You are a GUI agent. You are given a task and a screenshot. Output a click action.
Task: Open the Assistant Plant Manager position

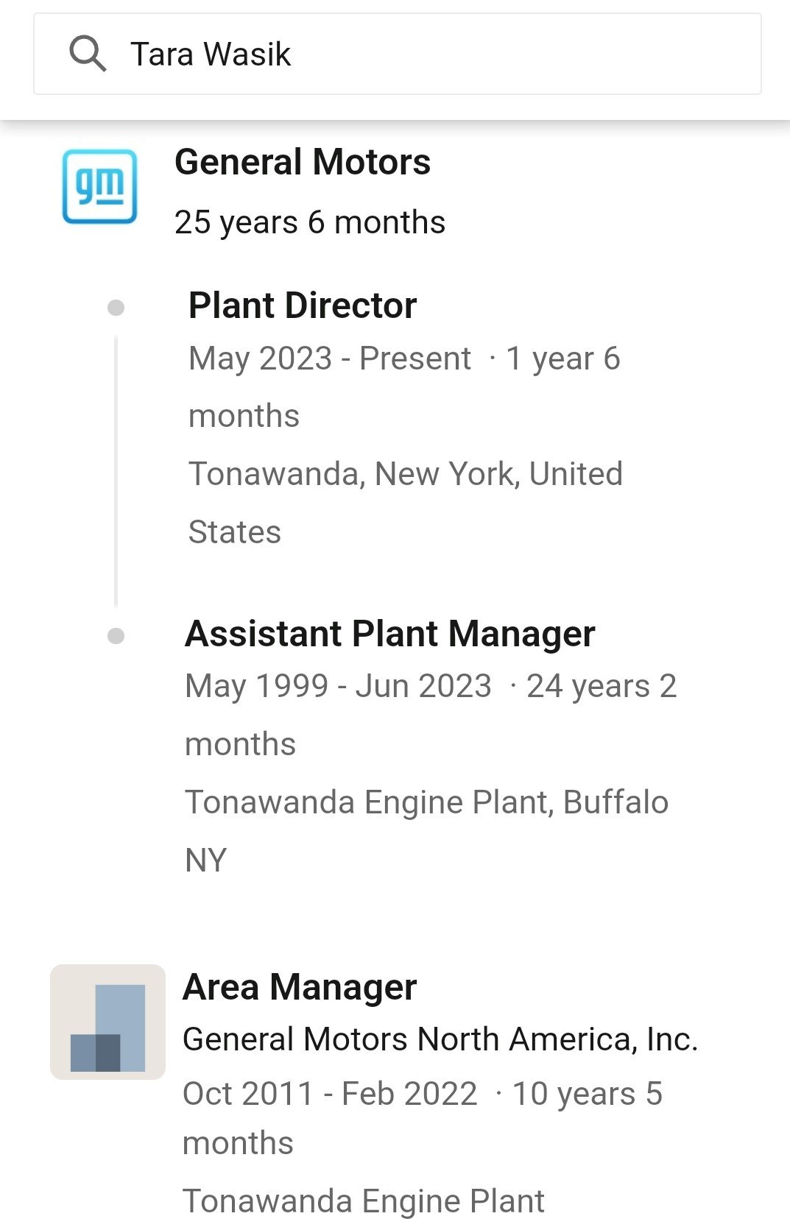(390, 634)
